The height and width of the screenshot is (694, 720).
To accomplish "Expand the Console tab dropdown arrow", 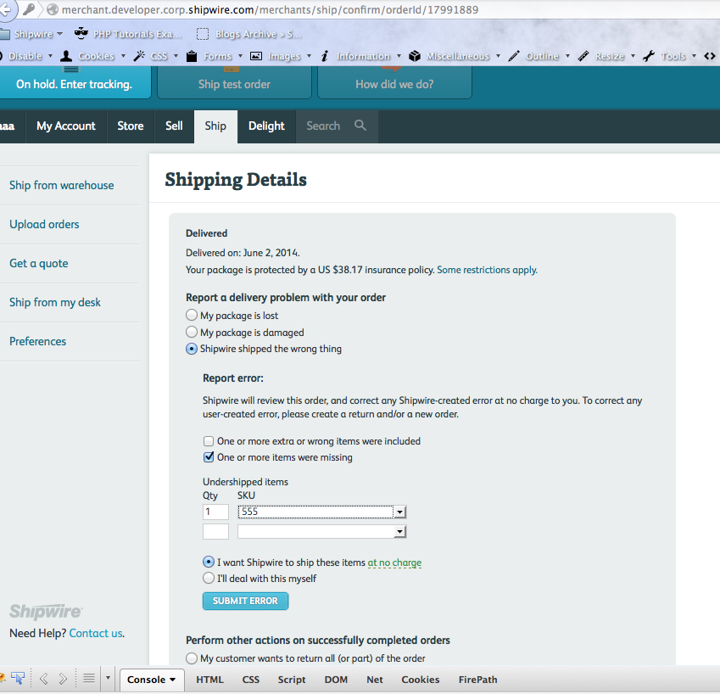I will coord(173,680).
